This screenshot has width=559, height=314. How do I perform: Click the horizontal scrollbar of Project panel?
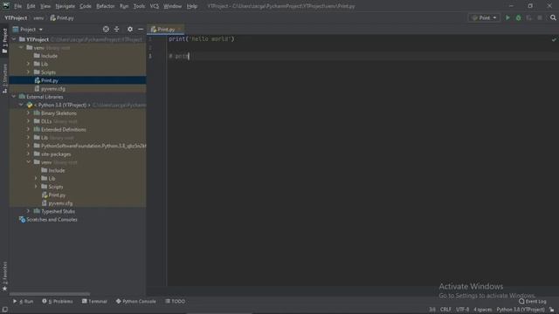pyautogui.click(x=50, y=294)
